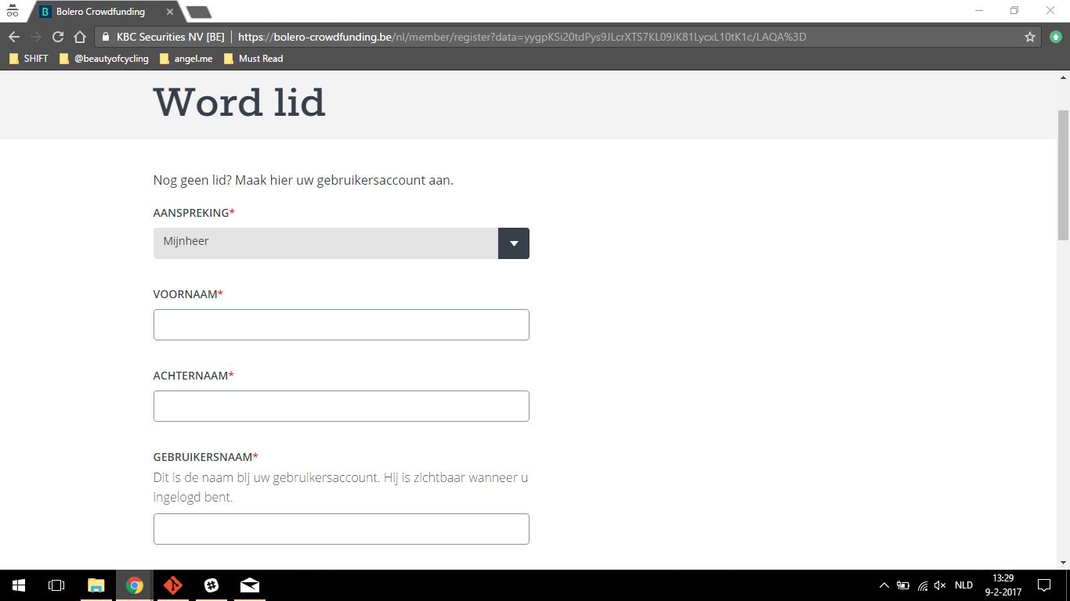
Task: Click the scrollbar up arrow
Action: click(1063, 77)
